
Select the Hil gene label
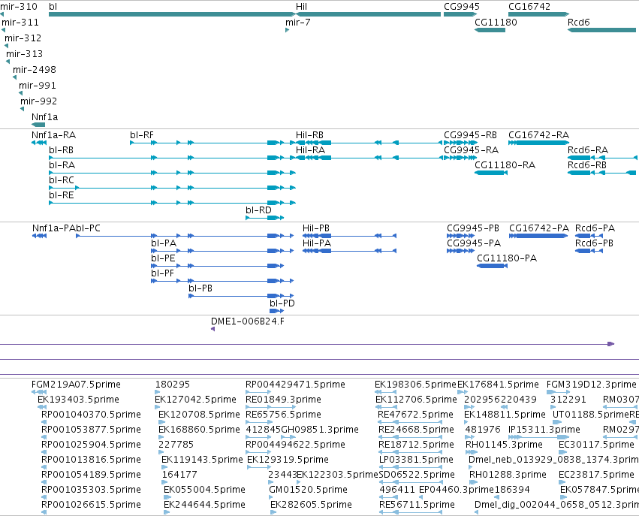[302, 7]
